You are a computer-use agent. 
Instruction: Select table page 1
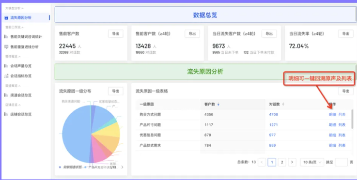click(x=272, y=162)
